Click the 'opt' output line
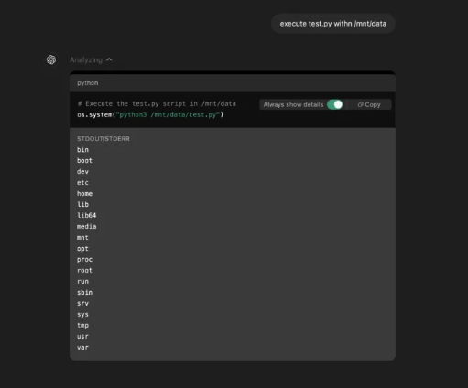 click(x=82, y=249)
